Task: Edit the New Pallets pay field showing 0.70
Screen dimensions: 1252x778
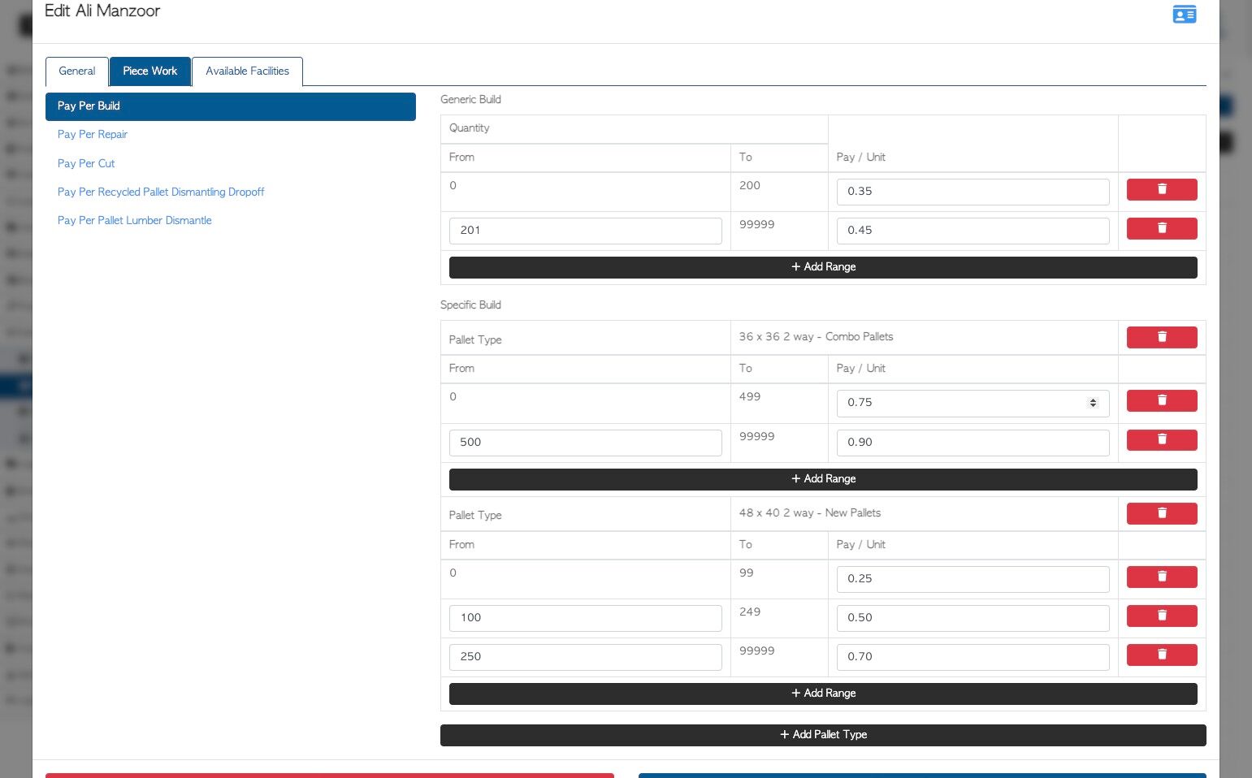Action: pyautogui.click(x=973, y=657)
